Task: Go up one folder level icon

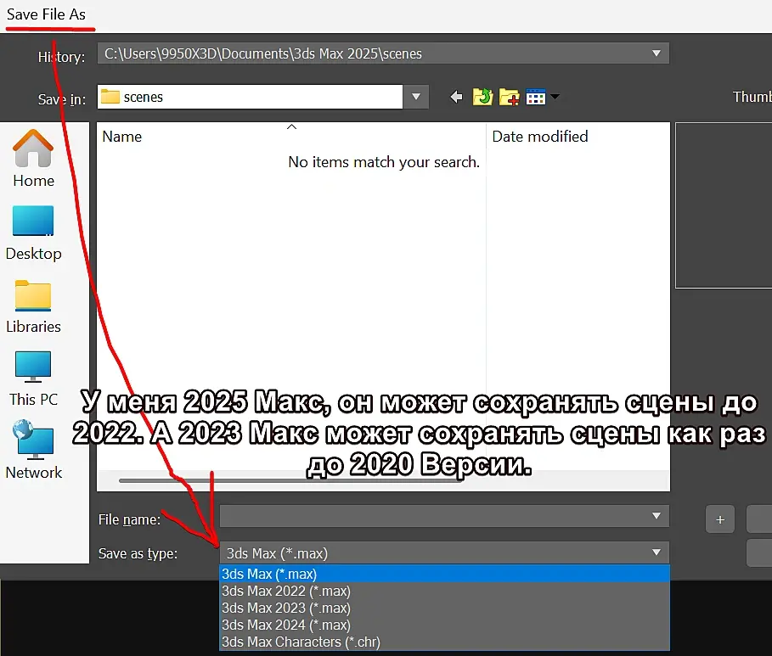Action: point(482,97)
